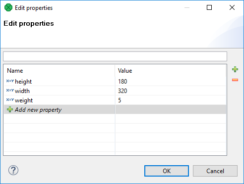Click the x=y icon beside width

coord(10,90)
